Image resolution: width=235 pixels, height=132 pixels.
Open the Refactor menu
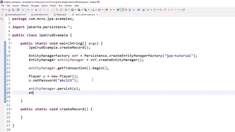click(x=25, y=5)
